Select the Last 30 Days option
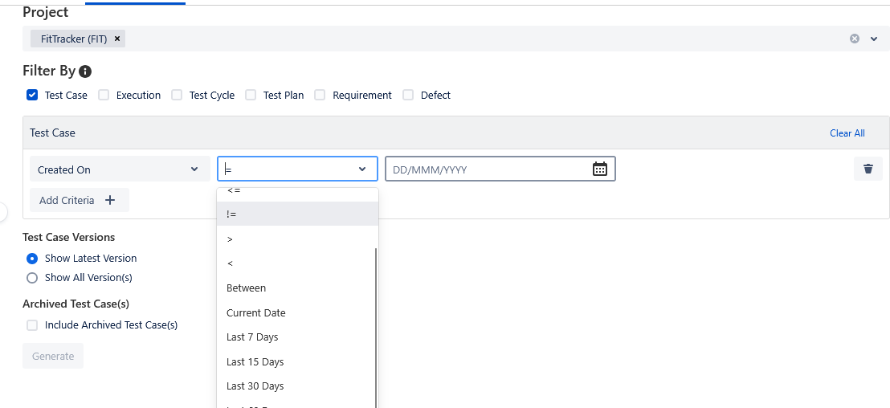Viewport: 890px width, 408px height. (x=297, y=386)
